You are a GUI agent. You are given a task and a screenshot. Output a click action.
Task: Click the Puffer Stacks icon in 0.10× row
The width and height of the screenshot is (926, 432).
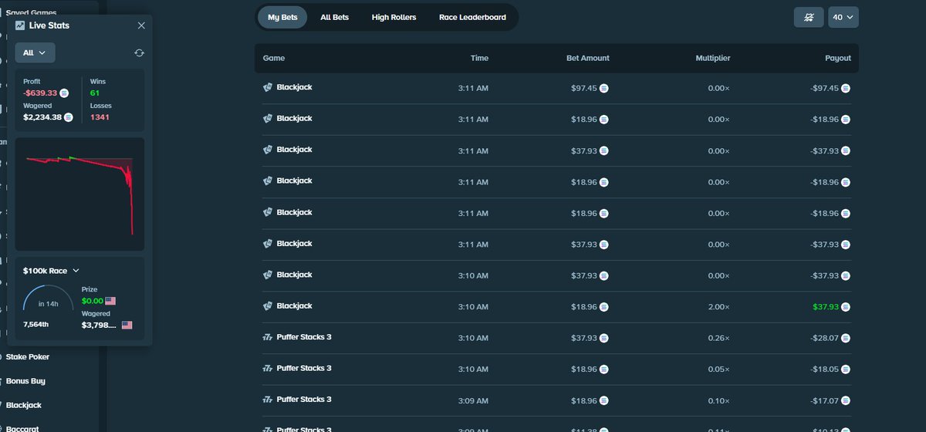[x=268, y=400]
